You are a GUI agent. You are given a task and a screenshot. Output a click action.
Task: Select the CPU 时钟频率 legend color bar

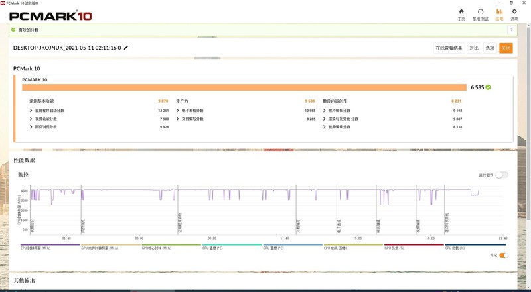(x=50, y=244)
